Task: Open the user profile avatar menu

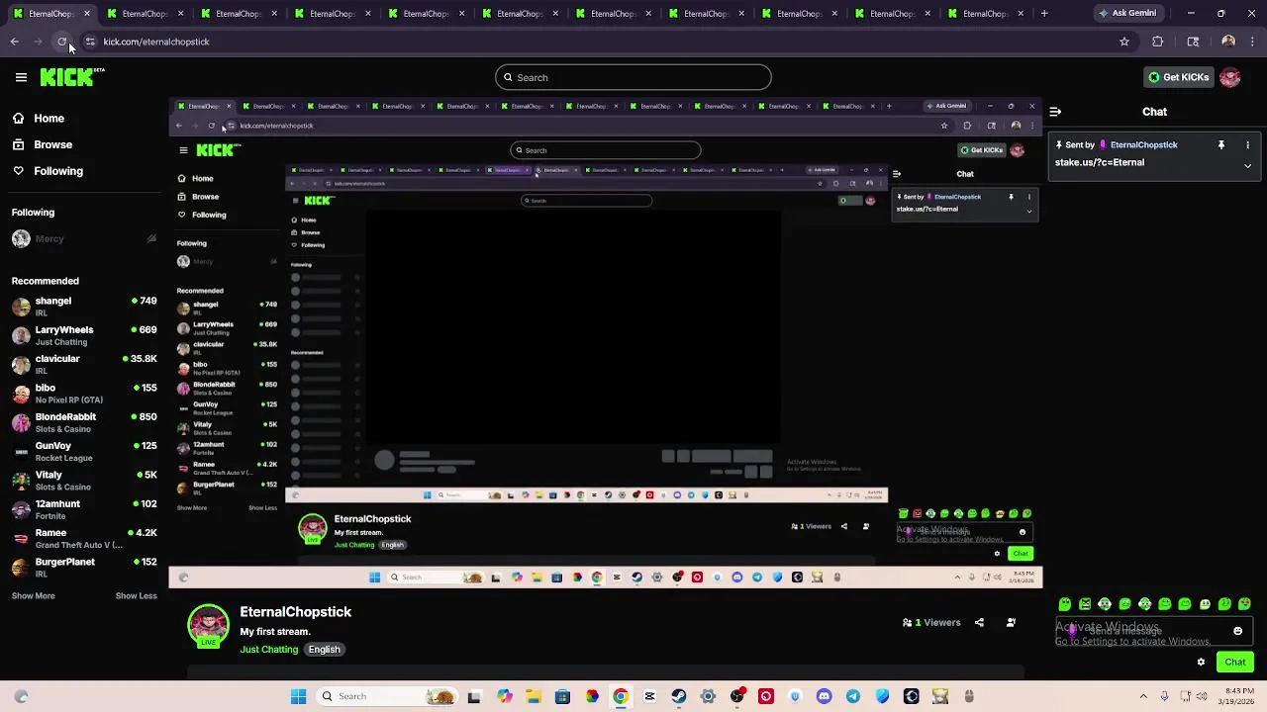Action: click(1230, 77)
